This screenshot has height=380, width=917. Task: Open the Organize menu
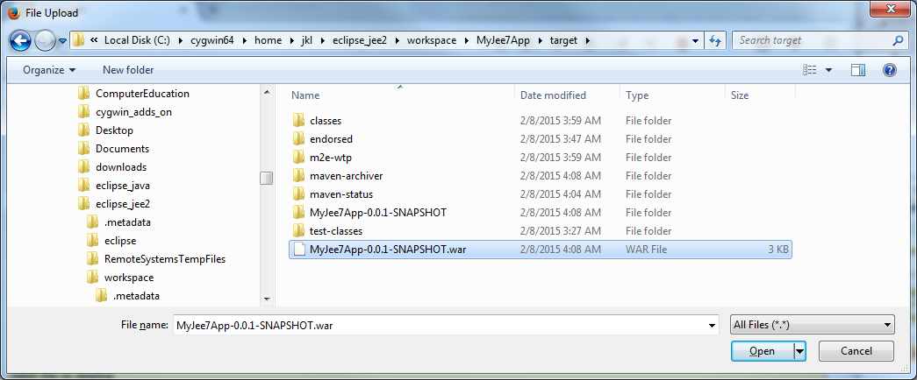(x=49, y=70)
